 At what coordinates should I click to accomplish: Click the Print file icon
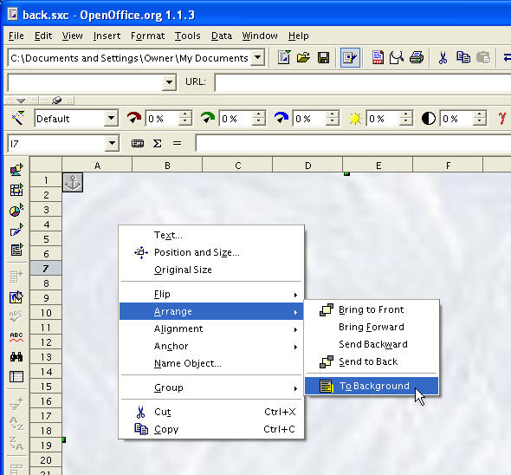point(417,58)
